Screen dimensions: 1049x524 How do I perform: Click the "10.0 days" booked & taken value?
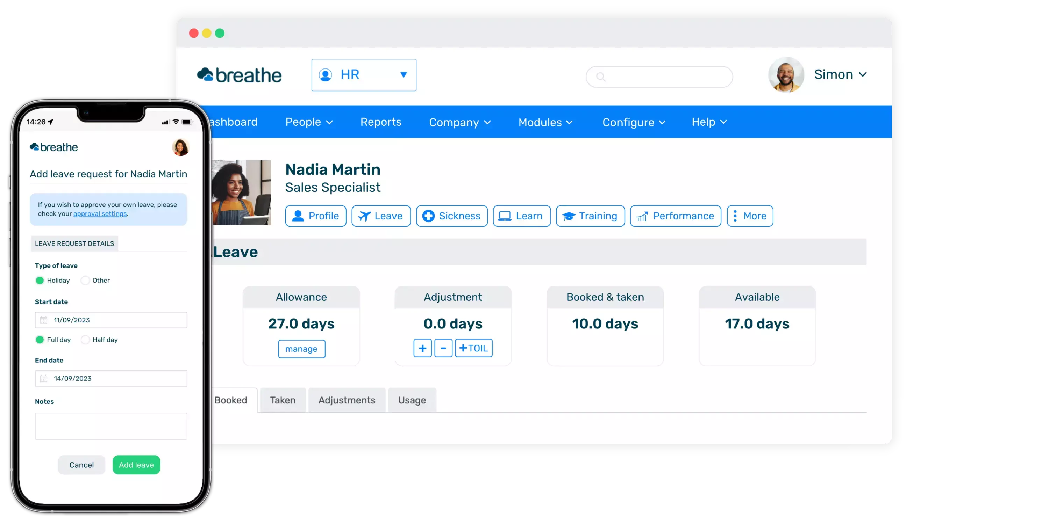coord(605,324)
